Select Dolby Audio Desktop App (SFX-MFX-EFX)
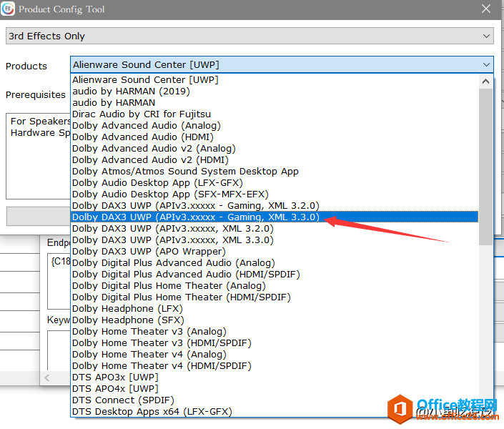The height and width of the screenshot is (429, 504). point(275,194)
